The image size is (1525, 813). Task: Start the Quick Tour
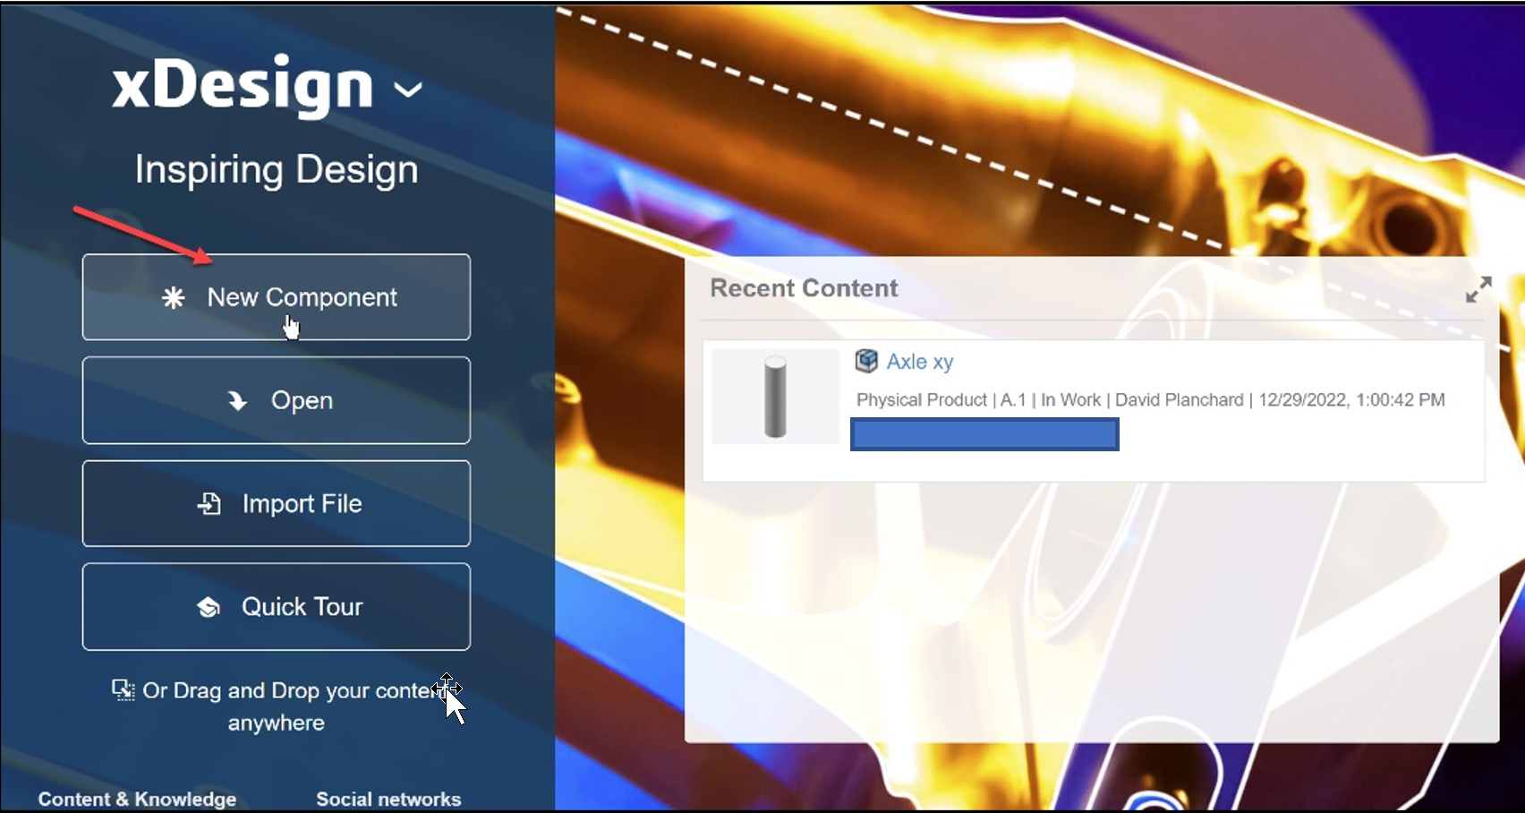276,606
